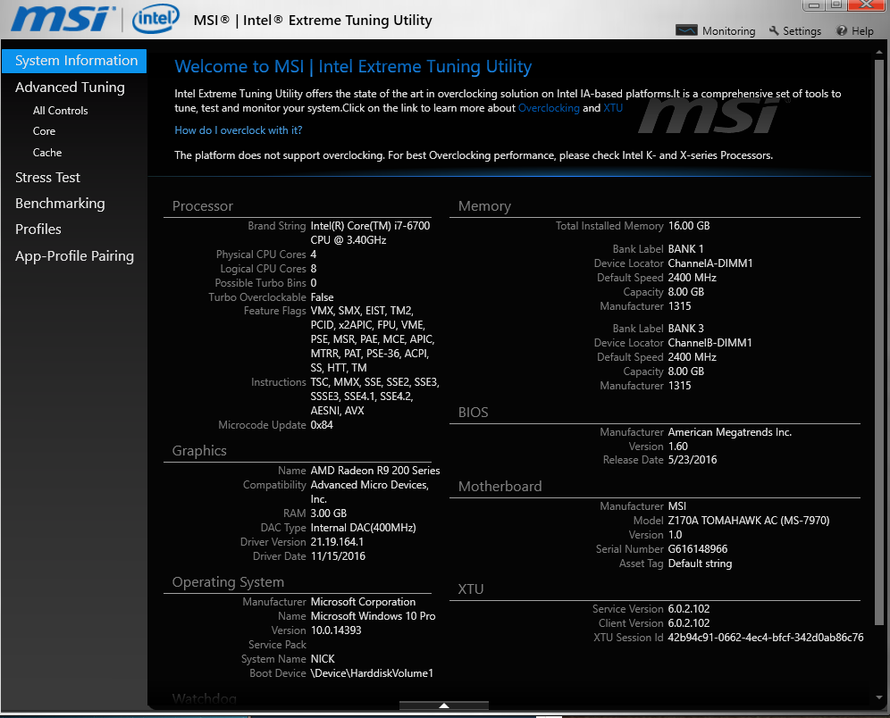Open Advanced Tuning section
The width and height of the screenshot is (890, 718).
pos(70,88)
